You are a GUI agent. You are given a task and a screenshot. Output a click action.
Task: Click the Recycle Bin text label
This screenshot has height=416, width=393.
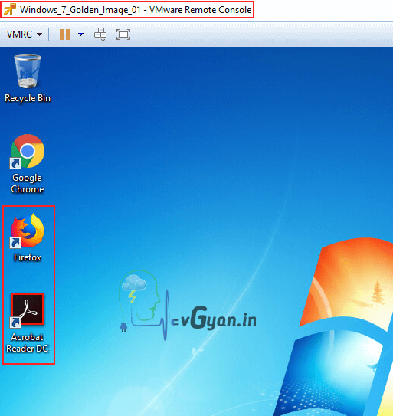tap(28, 98)
